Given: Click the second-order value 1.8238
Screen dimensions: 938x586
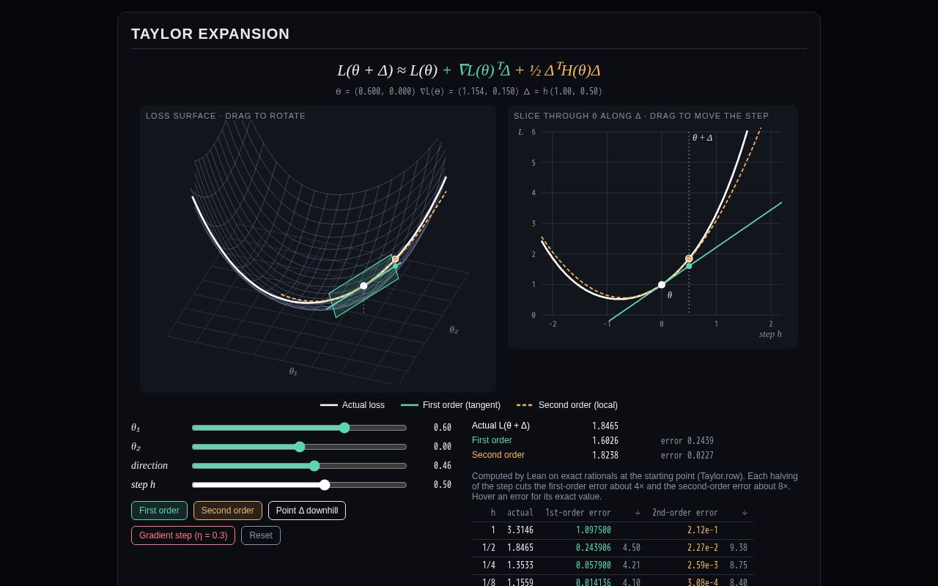Looking at the screenshot, I should point(605,456).
